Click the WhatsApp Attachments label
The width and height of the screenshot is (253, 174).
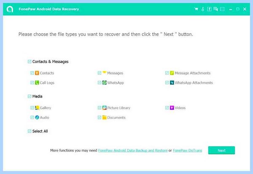(x=194, y=83)
